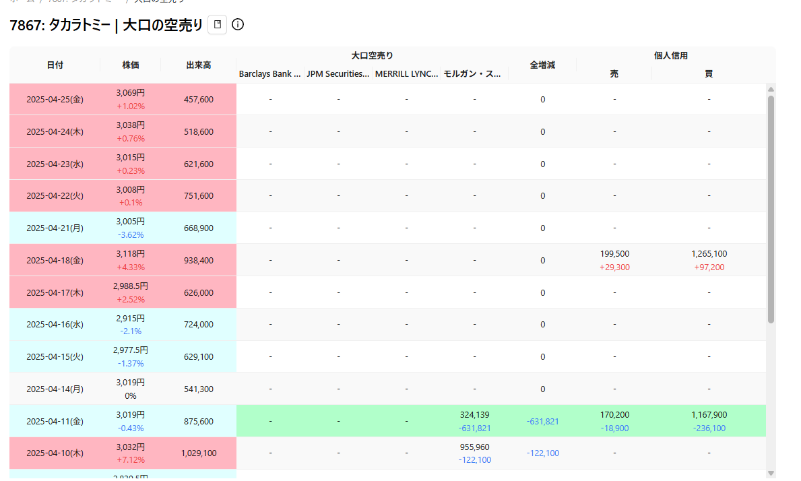
Task: Select the 全増減 column header
Action: pos(542,65)
